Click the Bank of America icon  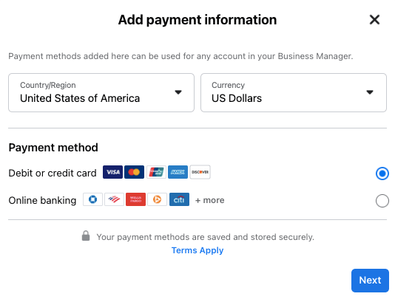114,199
